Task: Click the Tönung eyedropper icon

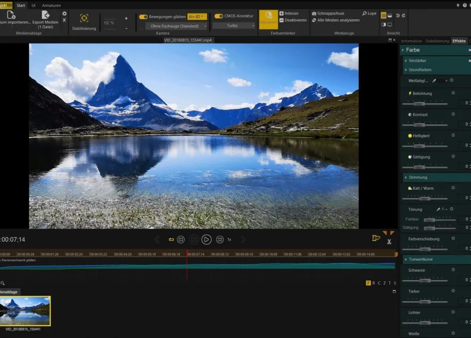Action: (x=438, y=209)
